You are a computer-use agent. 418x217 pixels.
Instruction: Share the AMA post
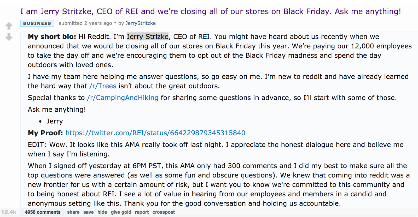(73, 212)
